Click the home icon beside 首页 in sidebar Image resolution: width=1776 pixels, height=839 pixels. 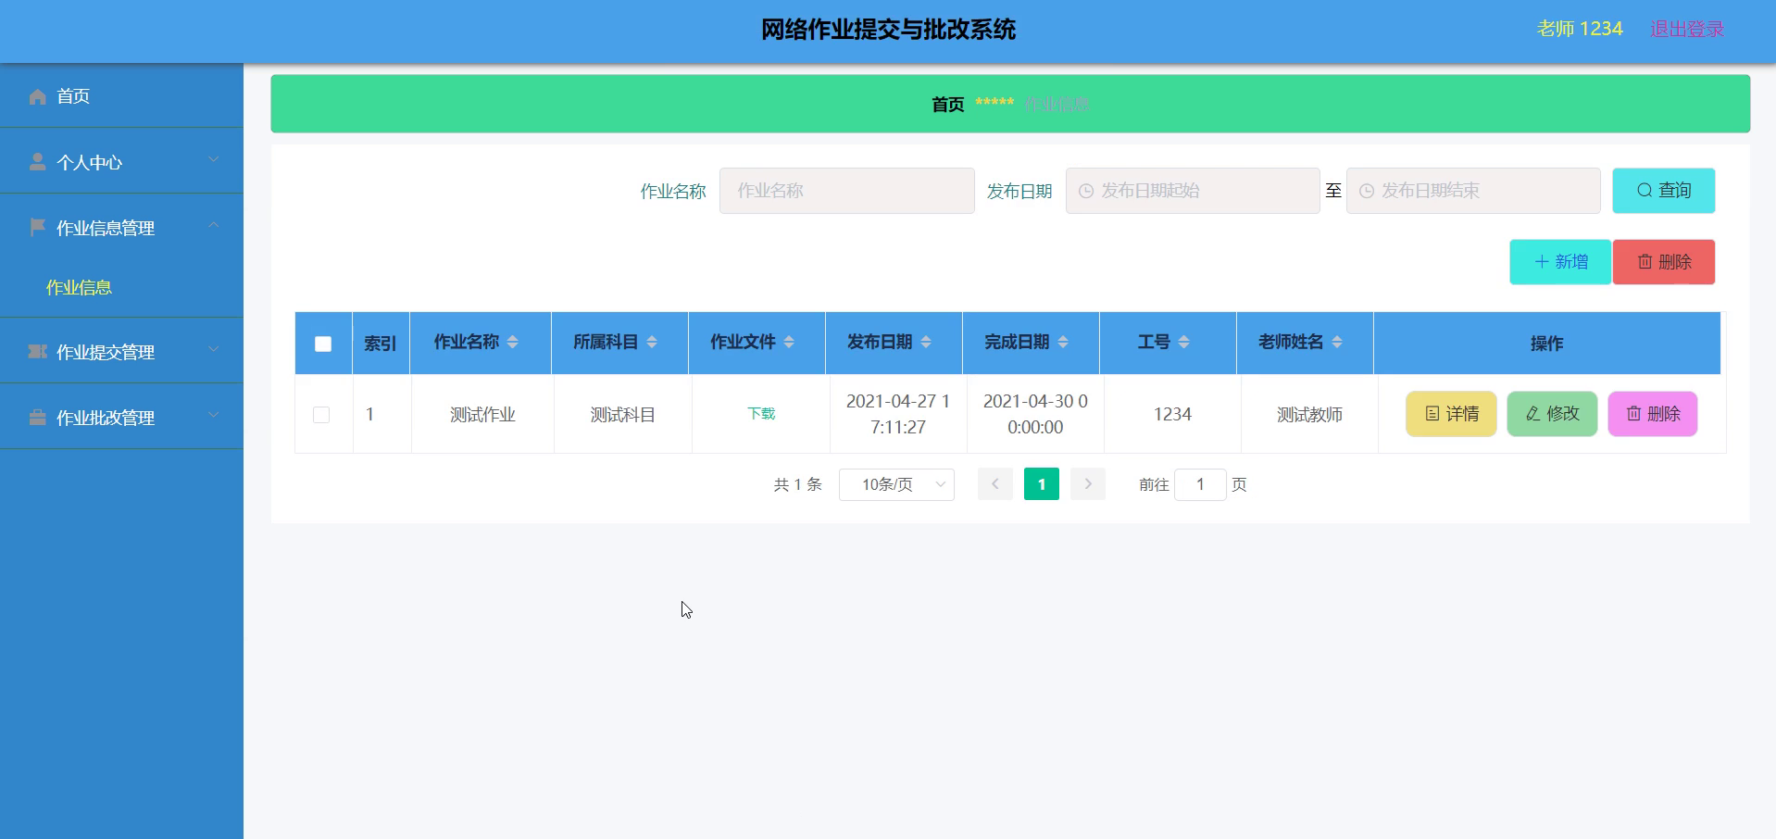(37, 96)
